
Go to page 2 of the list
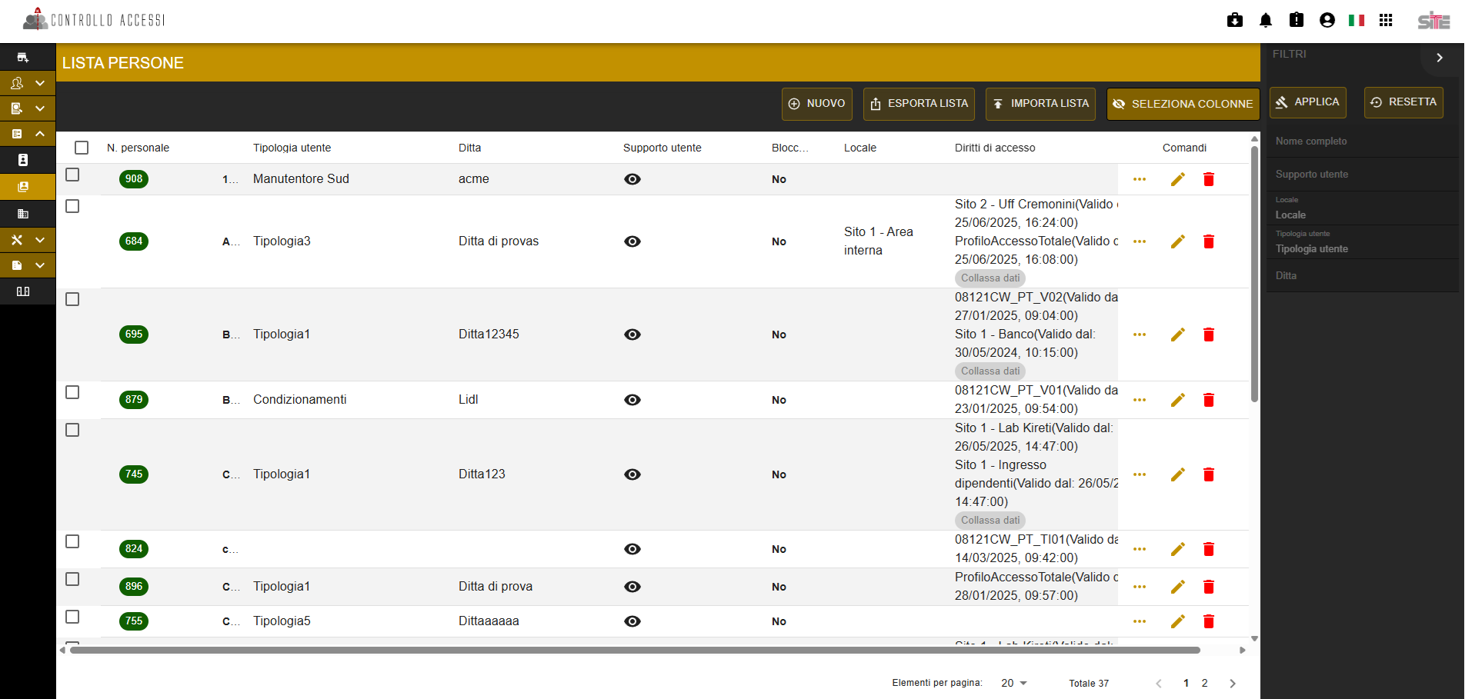coord(1205,683)
